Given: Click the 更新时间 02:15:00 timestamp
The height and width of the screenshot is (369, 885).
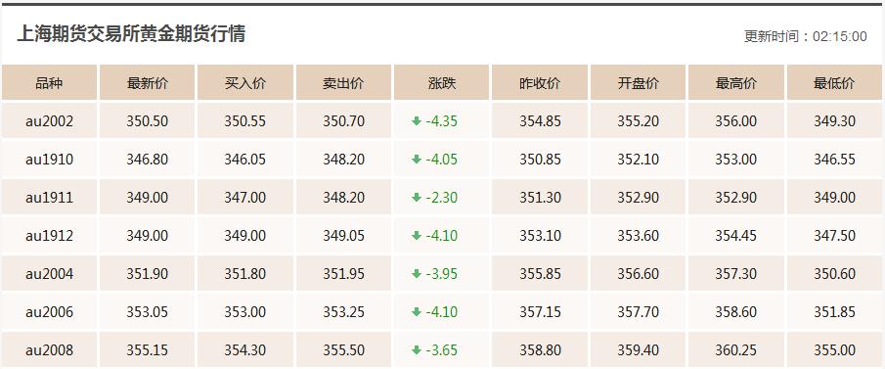Looking at the screenshot, I should [x=806, y=37].
